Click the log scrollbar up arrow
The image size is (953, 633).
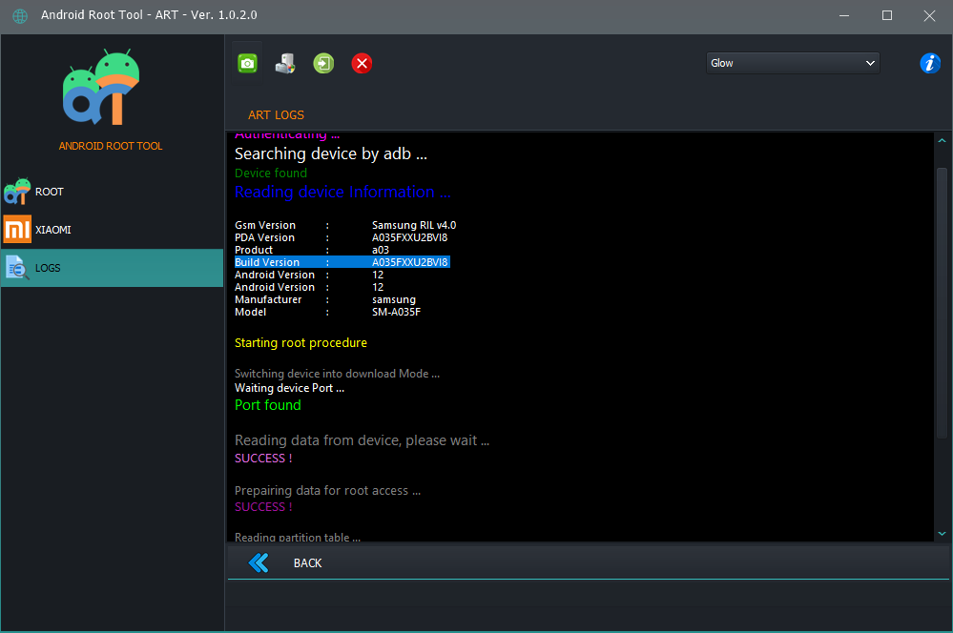[943, 141]
